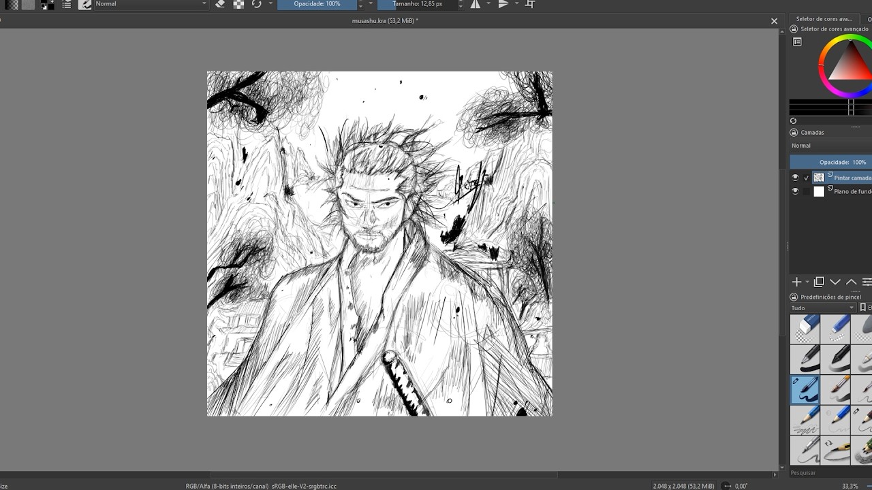This screenshot has height=490, width=872.
Task: Select the white eraser brush preset
Action: pos(805,329)
